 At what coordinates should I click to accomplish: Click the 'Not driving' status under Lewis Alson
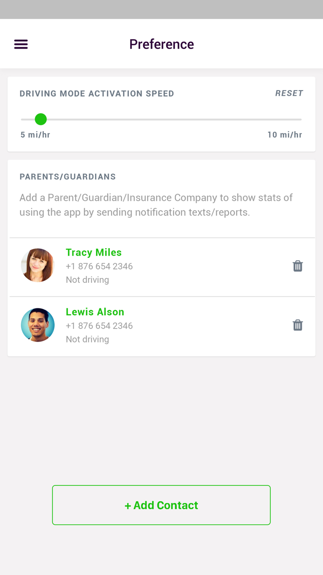[x=87, y=339]
